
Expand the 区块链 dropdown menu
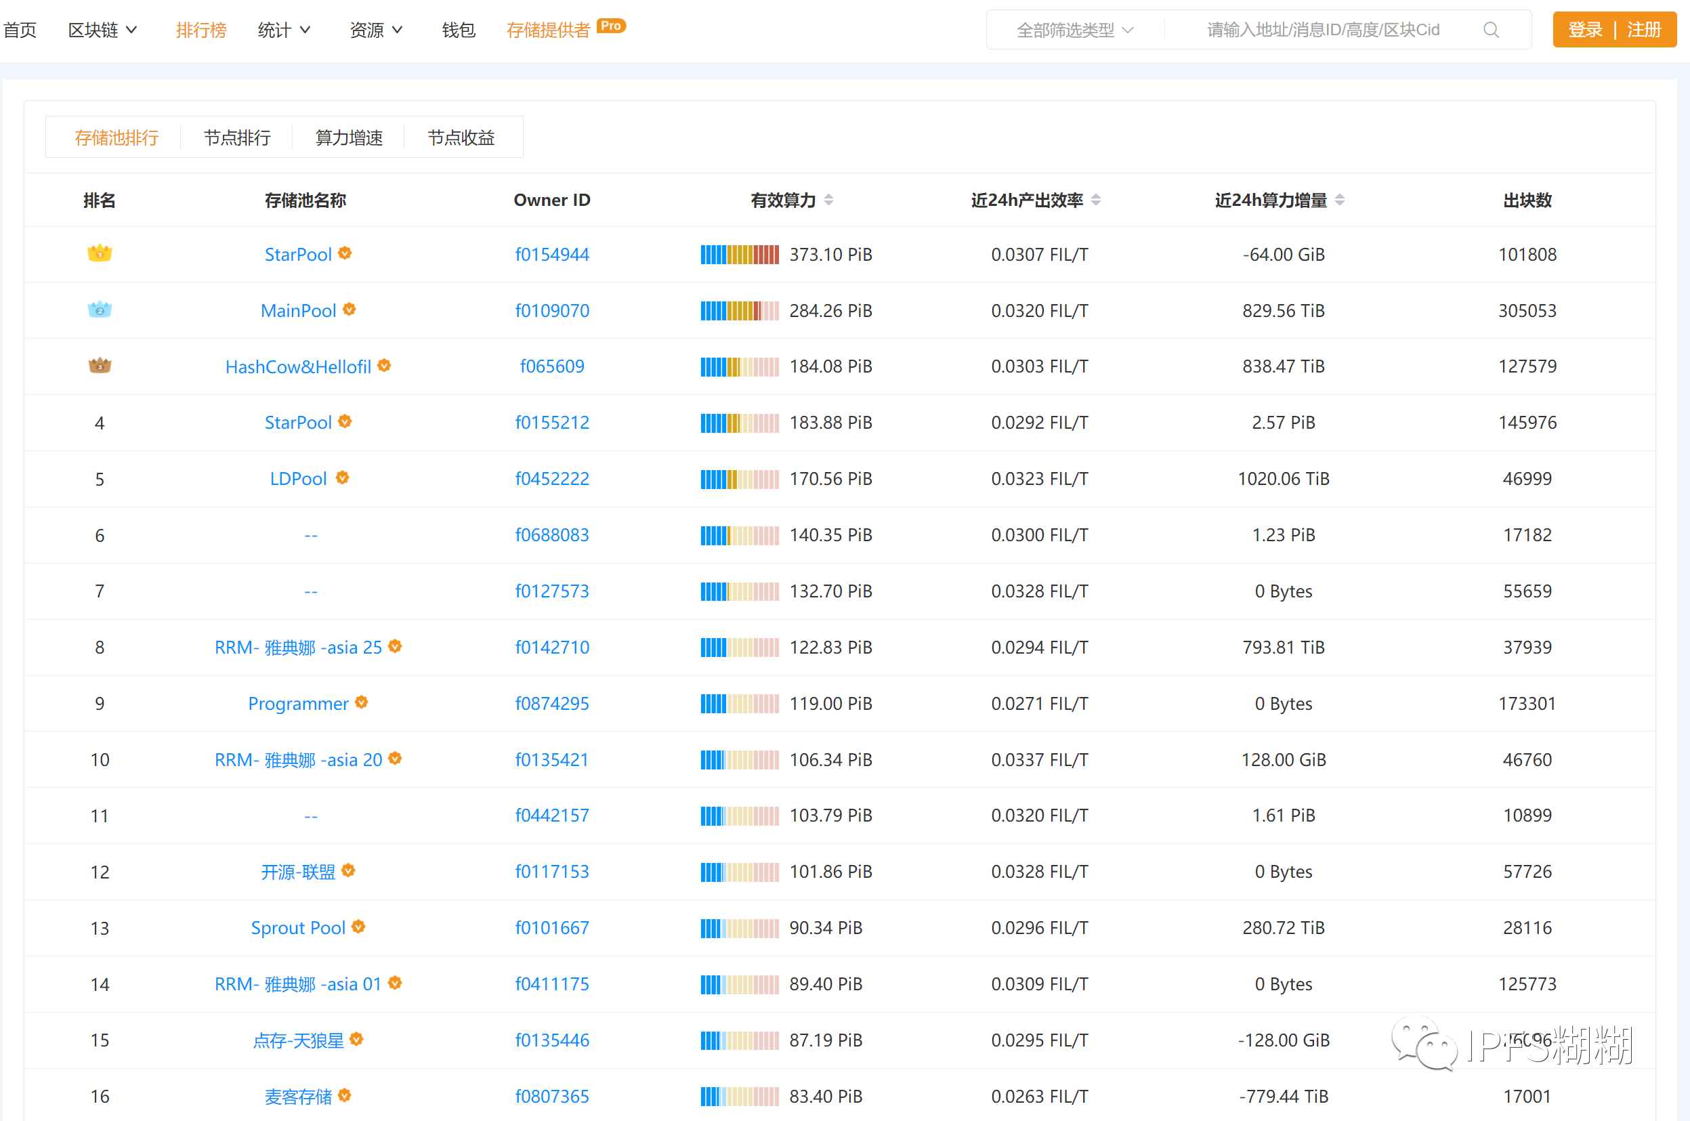click(x=102, y=30)
